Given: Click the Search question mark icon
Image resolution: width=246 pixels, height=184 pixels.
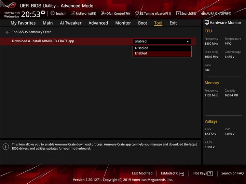Looking at the screenshot, I should click(178, 13).
